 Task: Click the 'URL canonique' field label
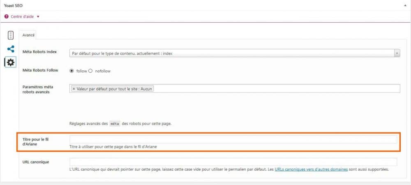point(36,162)
